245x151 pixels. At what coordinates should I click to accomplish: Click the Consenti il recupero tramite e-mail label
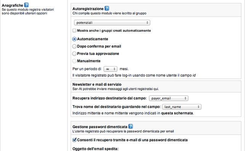(132, 140)
